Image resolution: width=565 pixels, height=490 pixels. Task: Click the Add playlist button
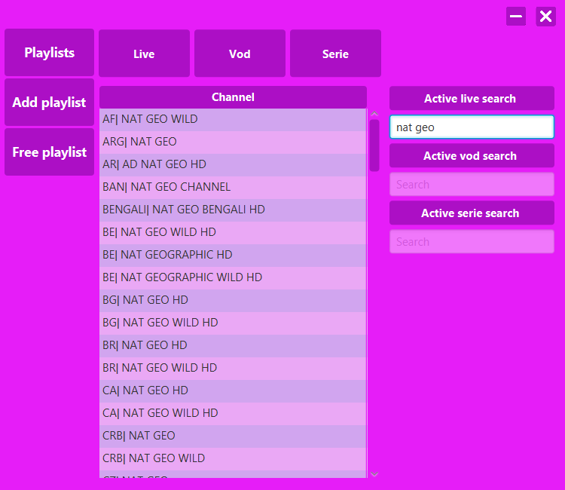(50, 103)
